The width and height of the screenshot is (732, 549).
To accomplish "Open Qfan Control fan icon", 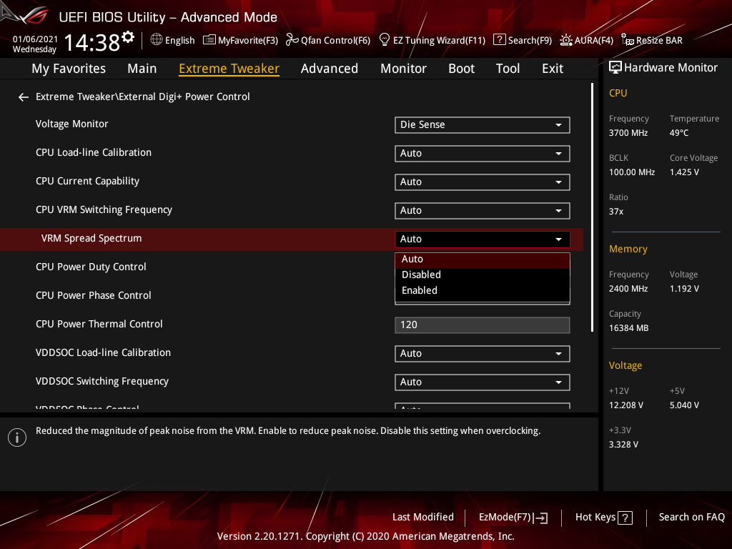I will click(292, 40).
